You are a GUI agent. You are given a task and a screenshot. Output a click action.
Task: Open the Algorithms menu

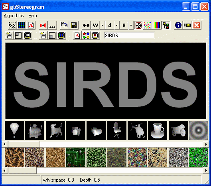pos(14,16)
